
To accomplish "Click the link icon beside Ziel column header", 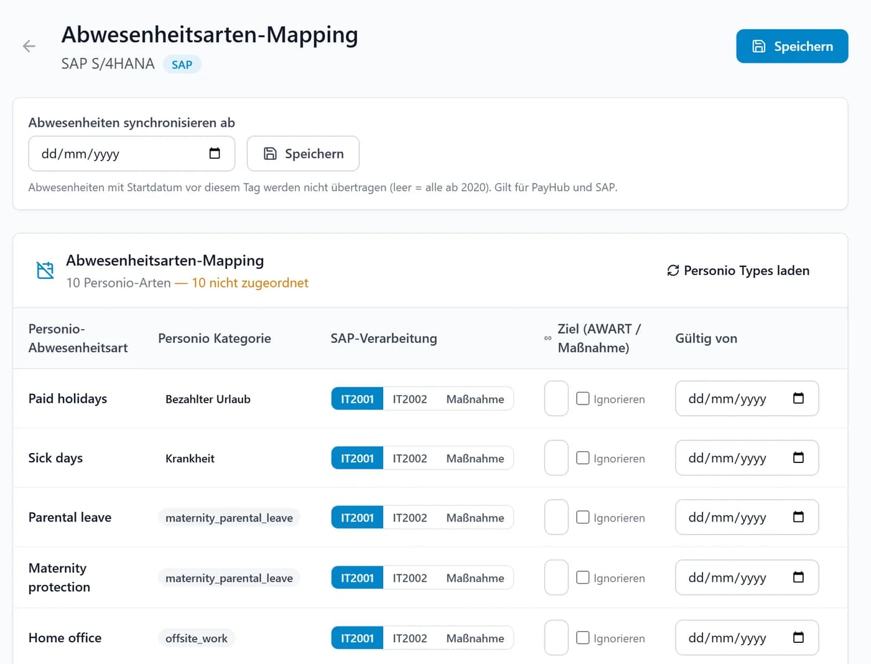I will pos(547,338).
